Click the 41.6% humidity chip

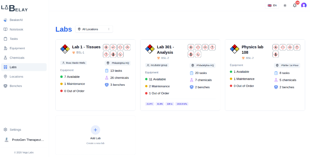(160, 104)
